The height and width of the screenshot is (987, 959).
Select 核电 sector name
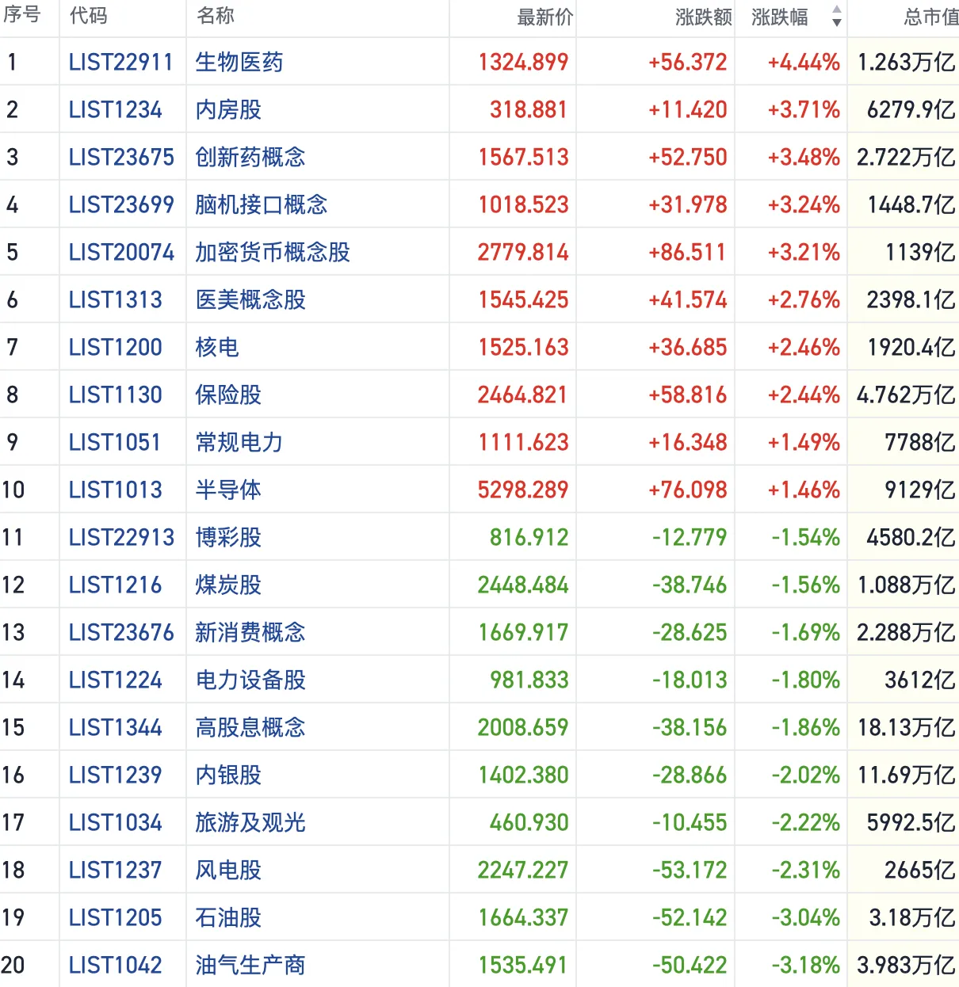coord(217,347)
